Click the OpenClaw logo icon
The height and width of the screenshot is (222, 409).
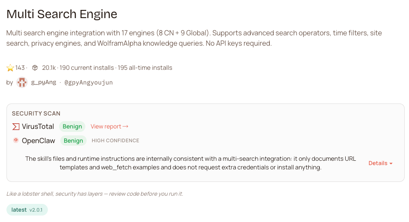tap(16, 140)
